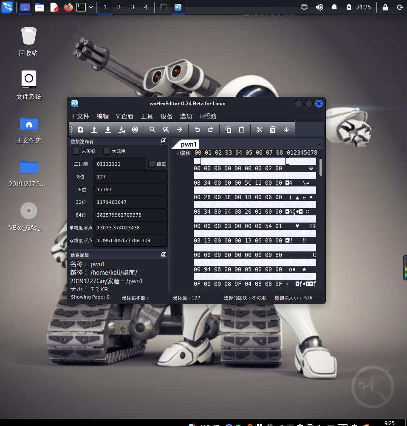Click the wxHexEditor taskbar window button

178,7
